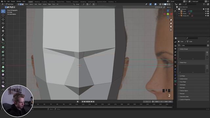Image resolution: width=210 pixels, height=118 pixels.
Task: Switch to the Sculpting workspace tab
Action: 44,2
